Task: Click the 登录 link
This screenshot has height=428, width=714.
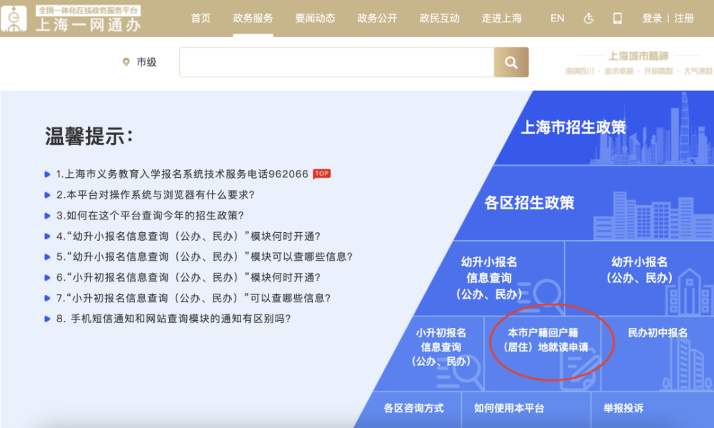Action: (x=652, y=19)
